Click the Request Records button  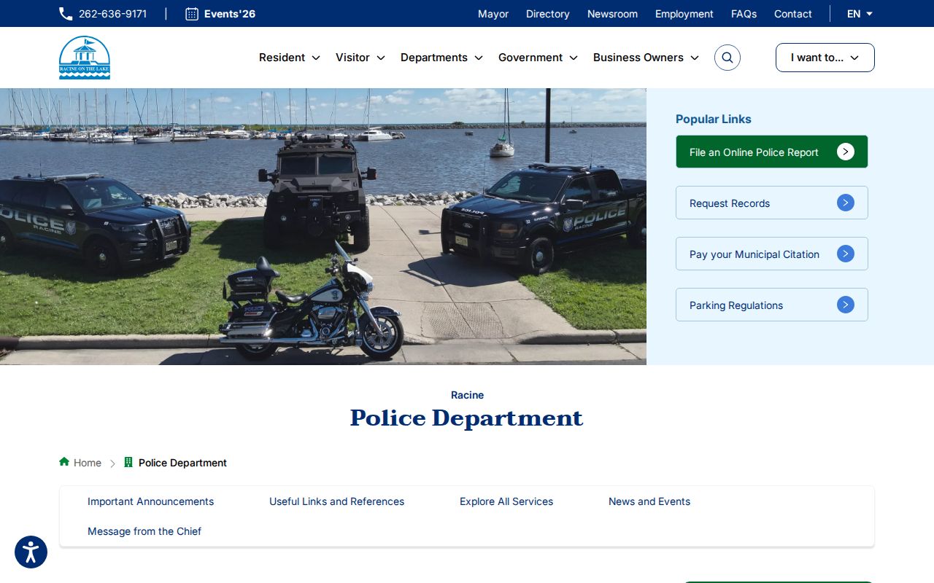(772, 203)
